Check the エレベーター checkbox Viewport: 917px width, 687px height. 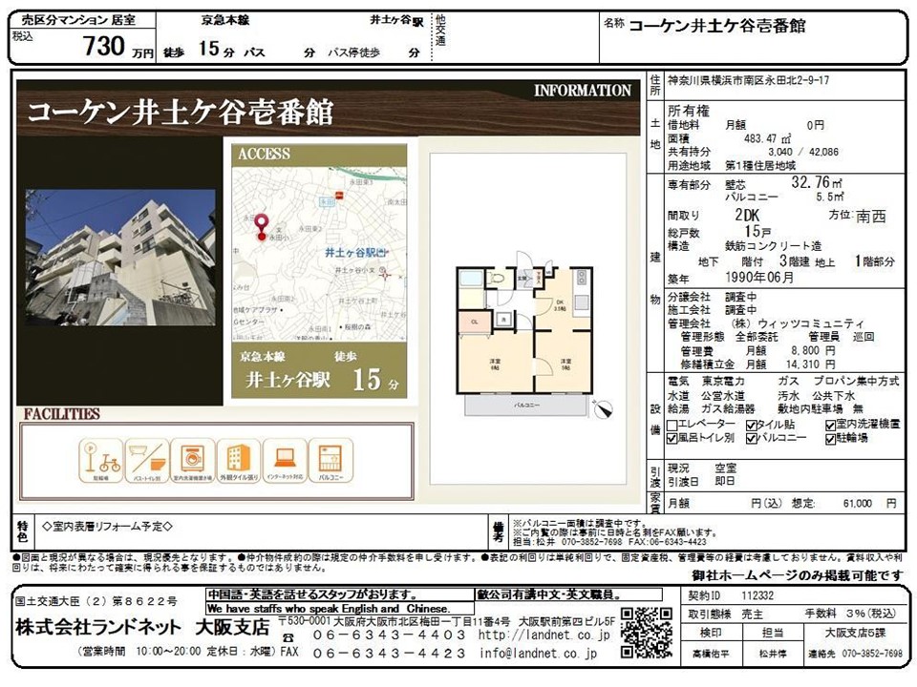pyautogui.click(x=672, y=424)
